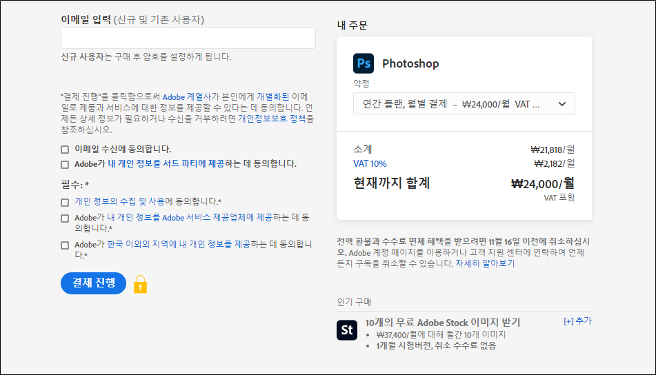Click the Photoshop product name text

tap(410, 63)
